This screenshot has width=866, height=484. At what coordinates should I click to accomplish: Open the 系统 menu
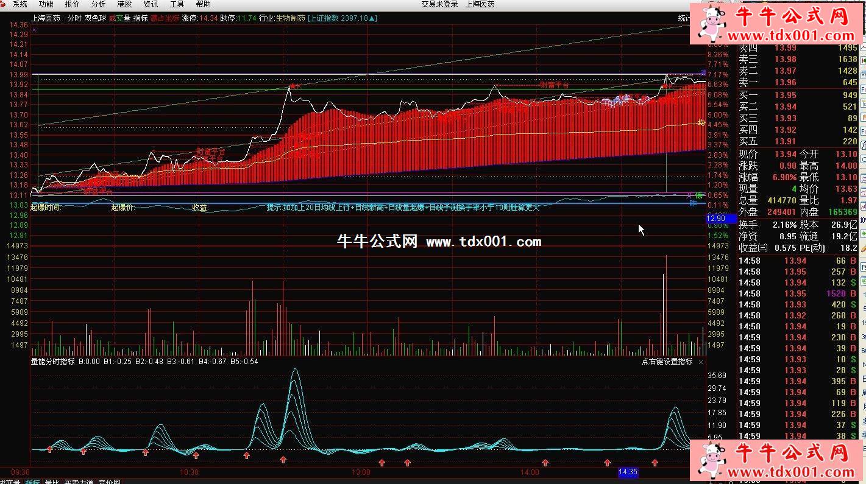point(20,4)
